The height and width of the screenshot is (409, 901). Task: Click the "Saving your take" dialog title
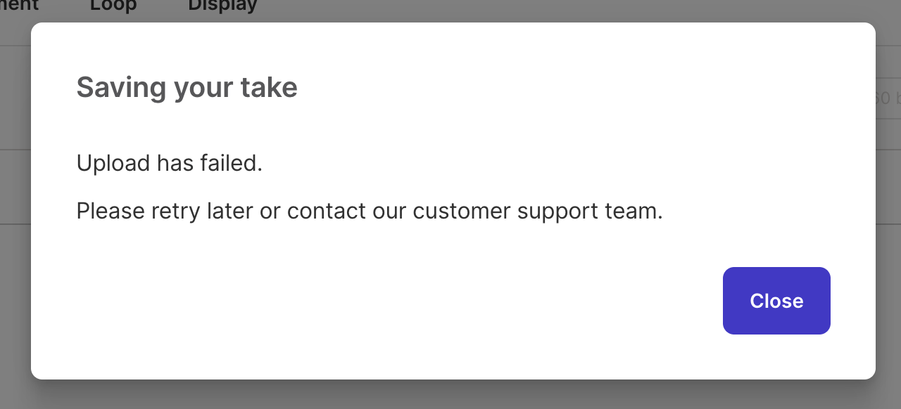187,88
